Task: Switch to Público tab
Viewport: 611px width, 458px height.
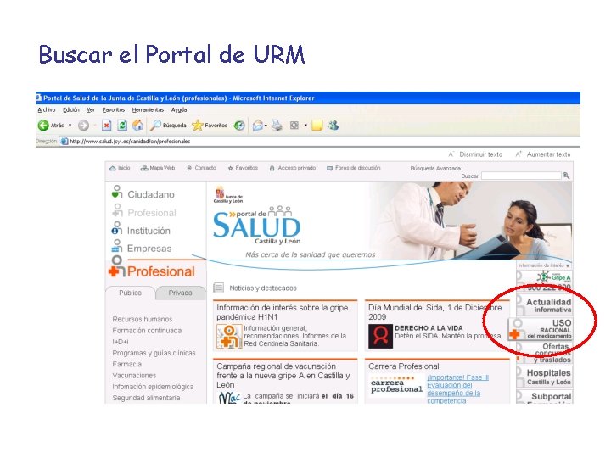Action: point(130,293)
